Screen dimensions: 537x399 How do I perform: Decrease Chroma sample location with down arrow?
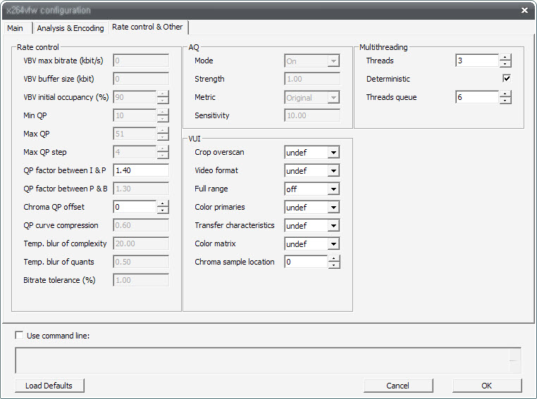(334, 265)
